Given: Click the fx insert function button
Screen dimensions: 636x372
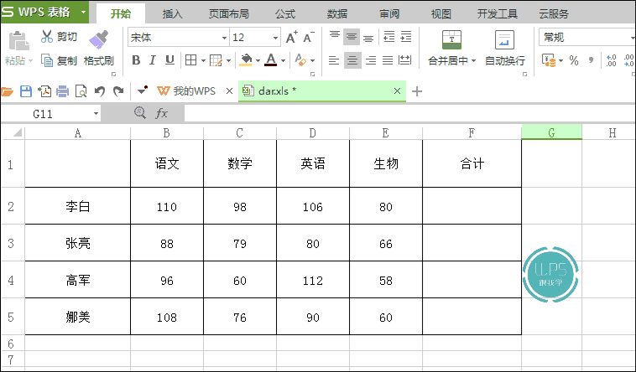Looking at the screenshot, I should tap(161, 113).
